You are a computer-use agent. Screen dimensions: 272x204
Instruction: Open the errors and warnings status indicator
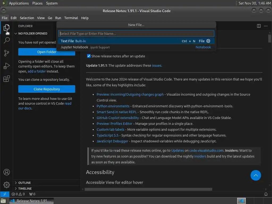18,194
